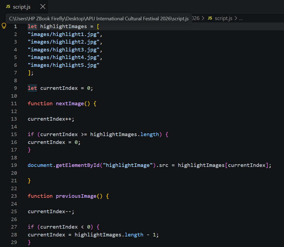The height and width of the screenshot is (247, 284).
Task: Click ".src" on line 19
Action: pos(162,165)
